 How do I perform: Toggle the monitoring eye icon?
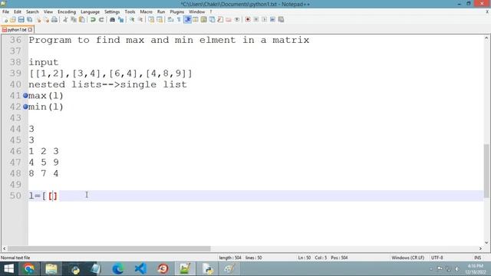(x=237, y=20)
